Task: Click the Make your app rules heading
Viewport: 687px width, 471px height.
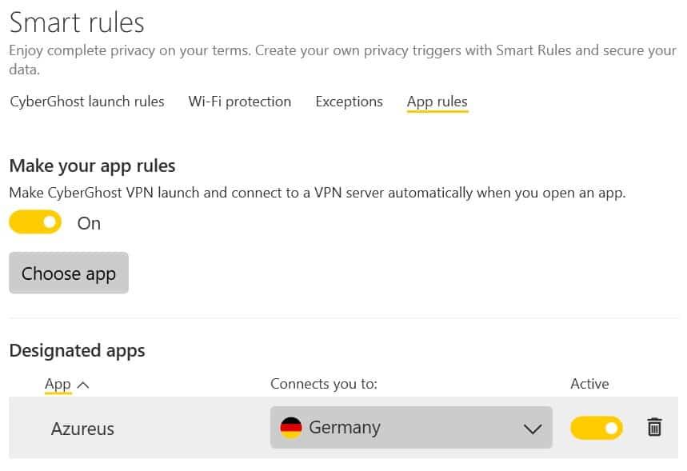Action: (93, 166)
